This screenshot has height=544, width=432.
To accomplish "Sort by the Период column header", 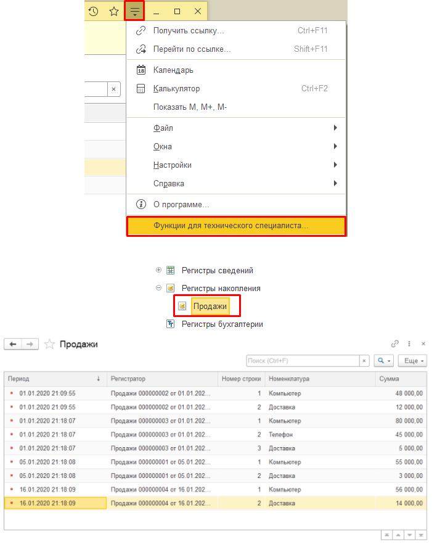I will pos(55,379).
